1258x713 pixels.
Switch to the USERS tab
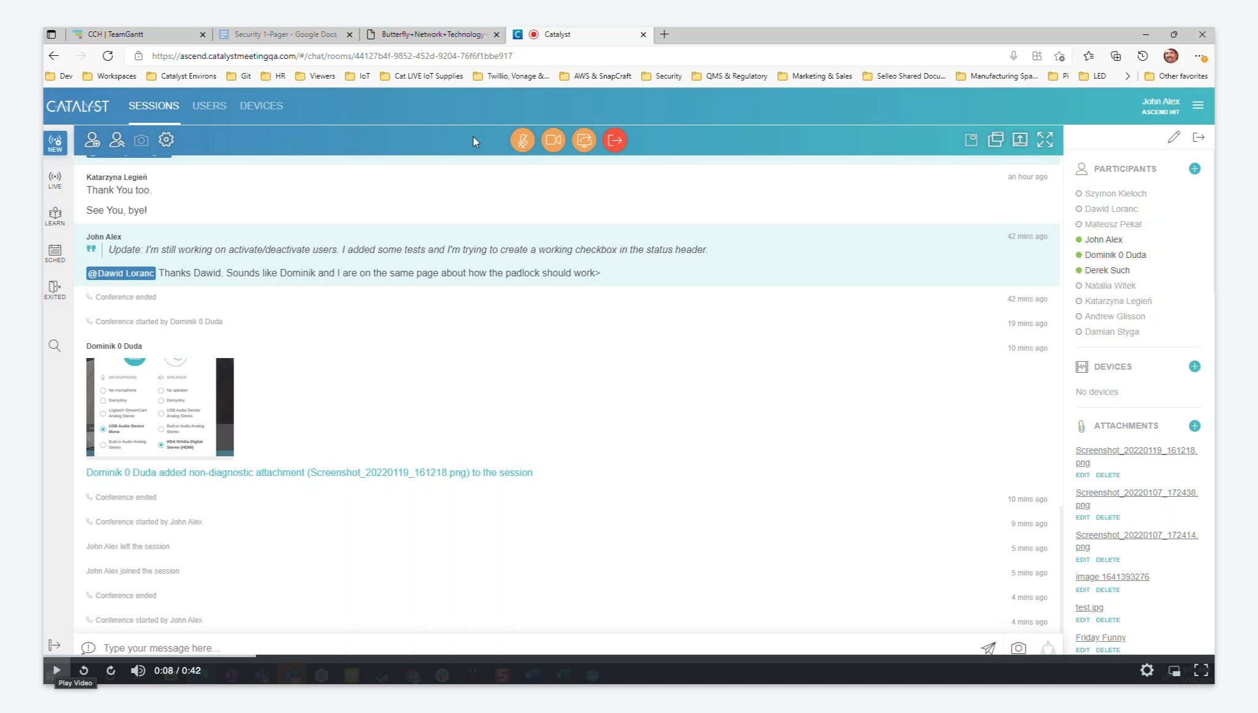209,106
